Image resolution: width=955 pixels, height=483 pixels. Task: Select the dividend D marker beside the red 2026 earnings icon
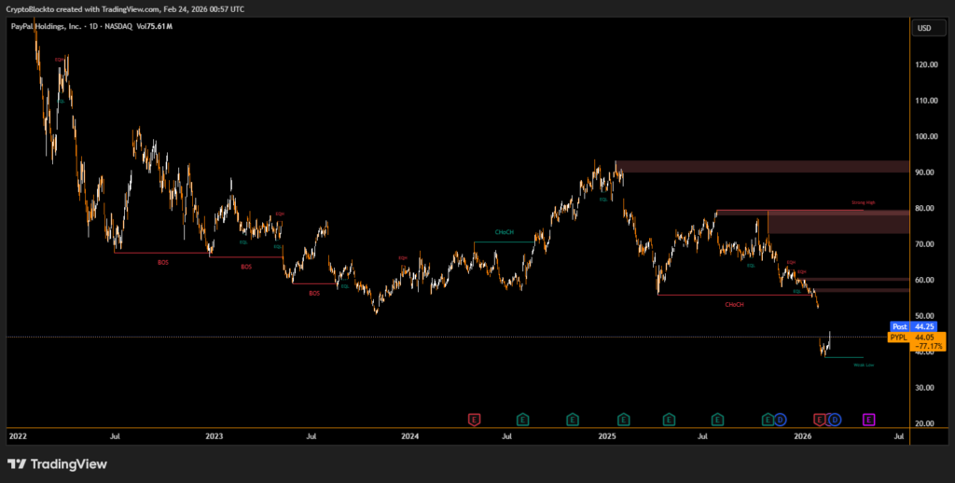(834, 420)
